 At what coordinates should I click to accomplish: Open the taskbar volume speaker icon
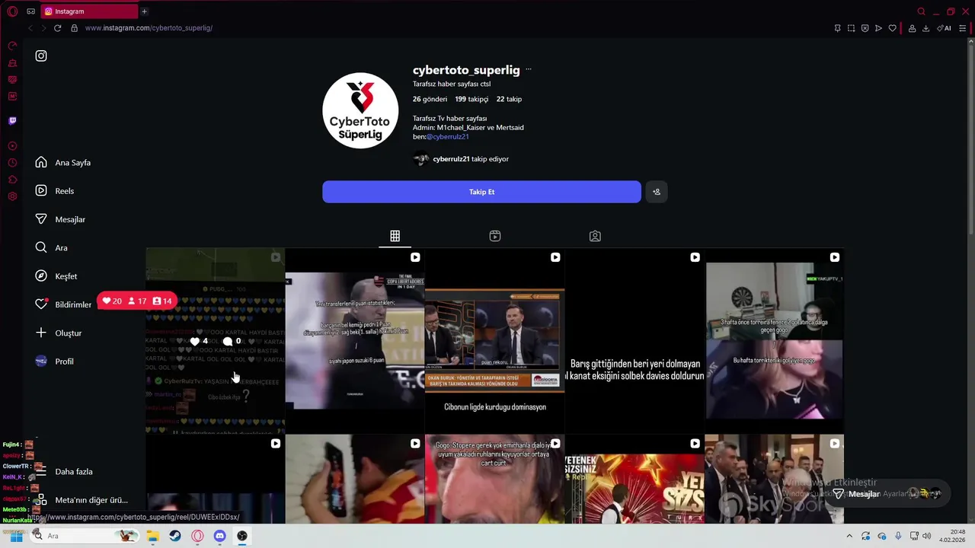pos(926,536)
